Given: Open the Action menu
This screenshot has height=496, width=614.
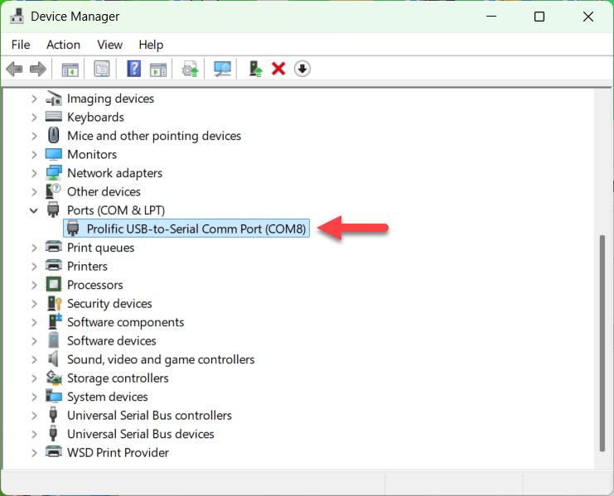Looking at the screenshot, I should (64, 45).
